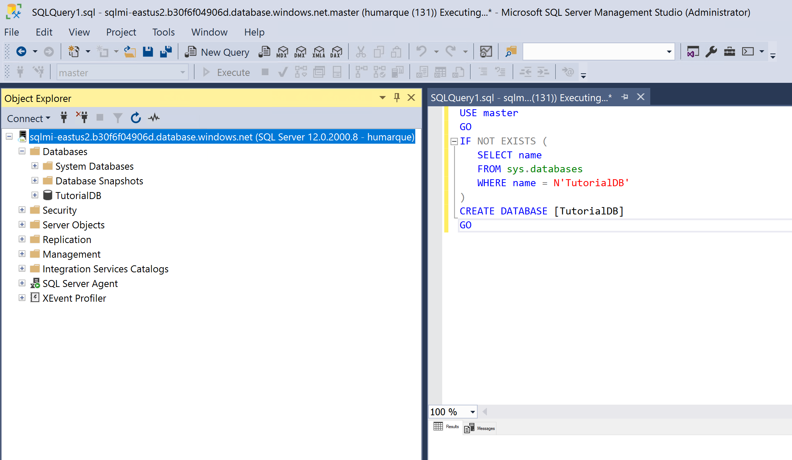
Task: Click the Disconnect icon in Object Explorer
Action: pos(82,118)
